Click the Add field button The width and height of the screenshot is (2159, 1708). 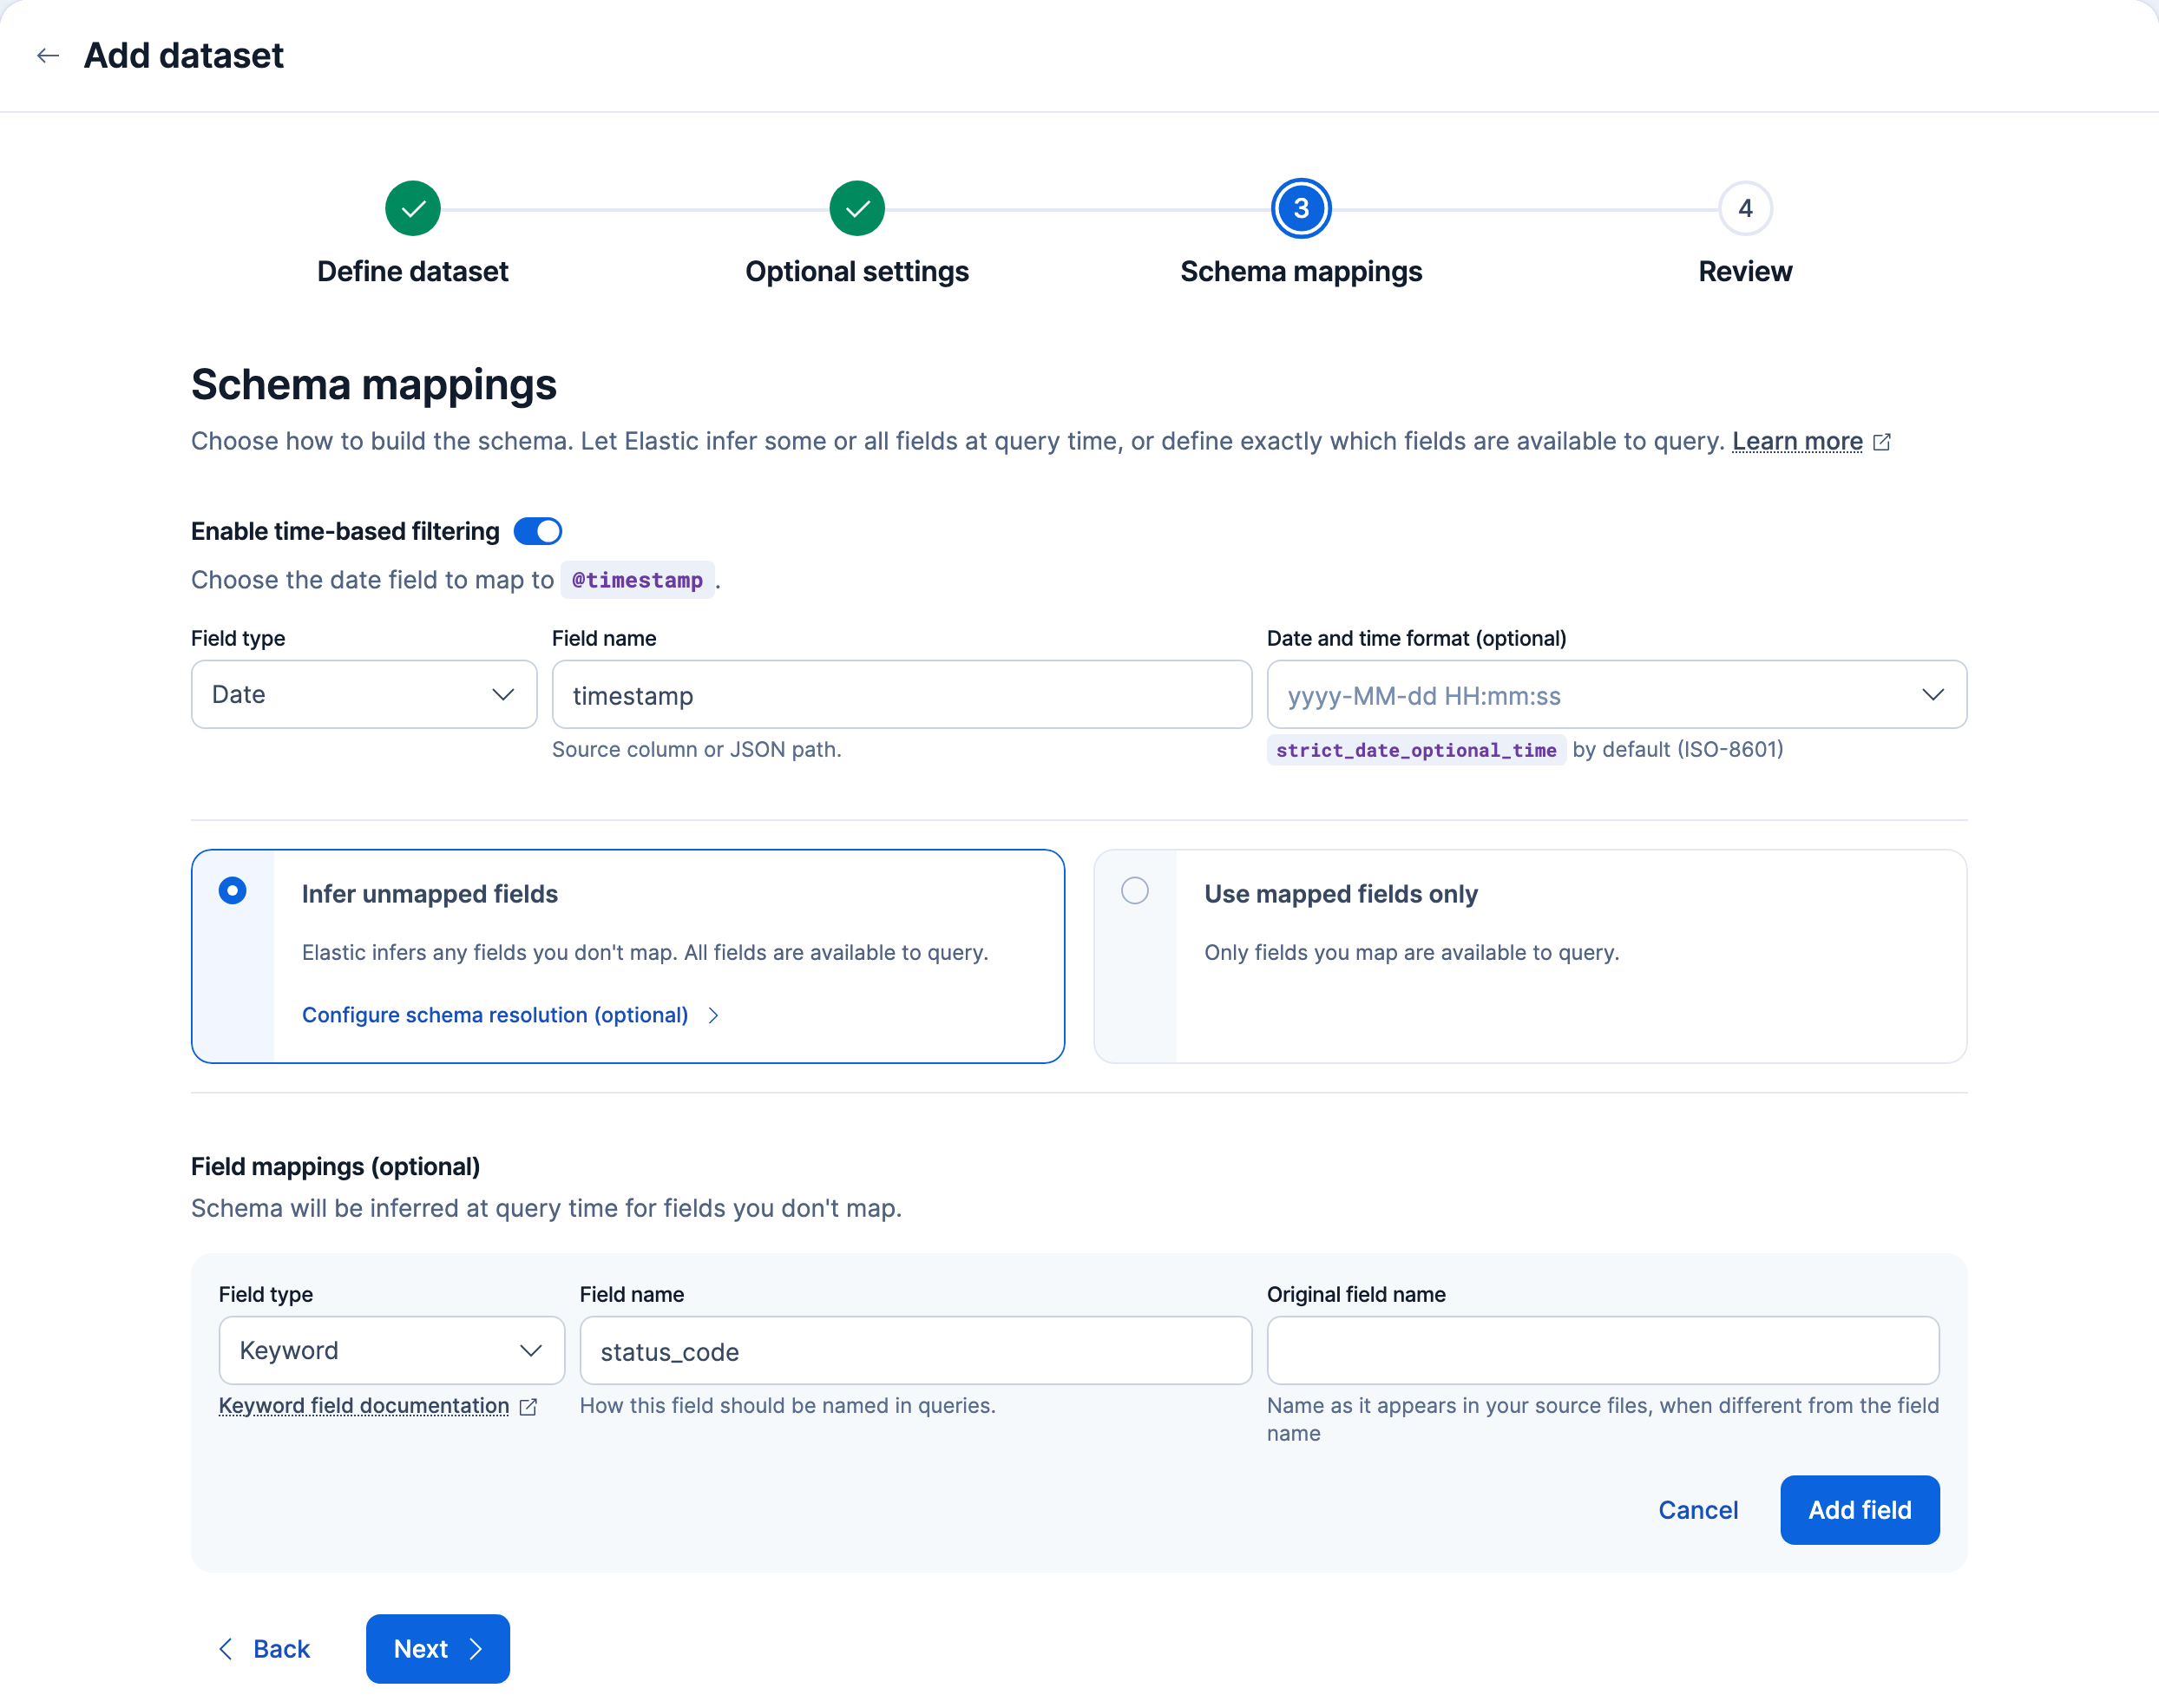click(1859, 1510)
